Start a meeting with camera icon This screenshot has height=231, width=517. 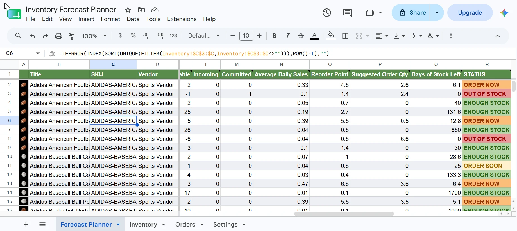370,13
